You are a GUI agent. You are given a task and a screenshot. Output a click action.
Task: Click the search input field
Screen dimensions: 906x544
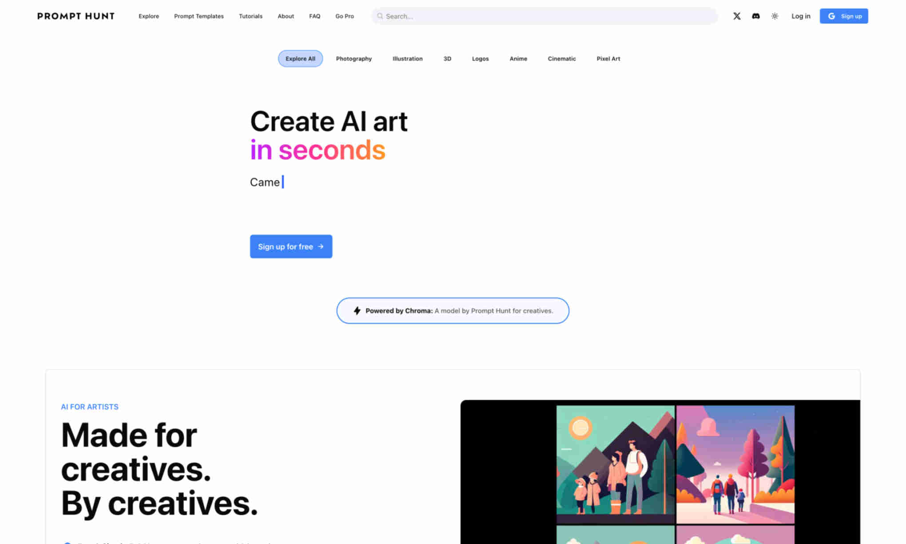544,16
